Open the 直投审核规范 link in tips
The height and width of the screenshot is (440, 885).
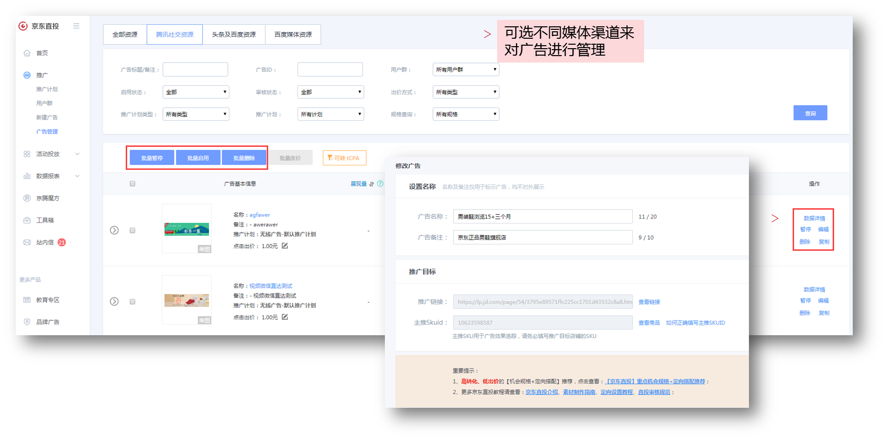[654, 392]
